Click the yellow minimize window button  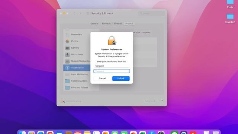[64, 13]
